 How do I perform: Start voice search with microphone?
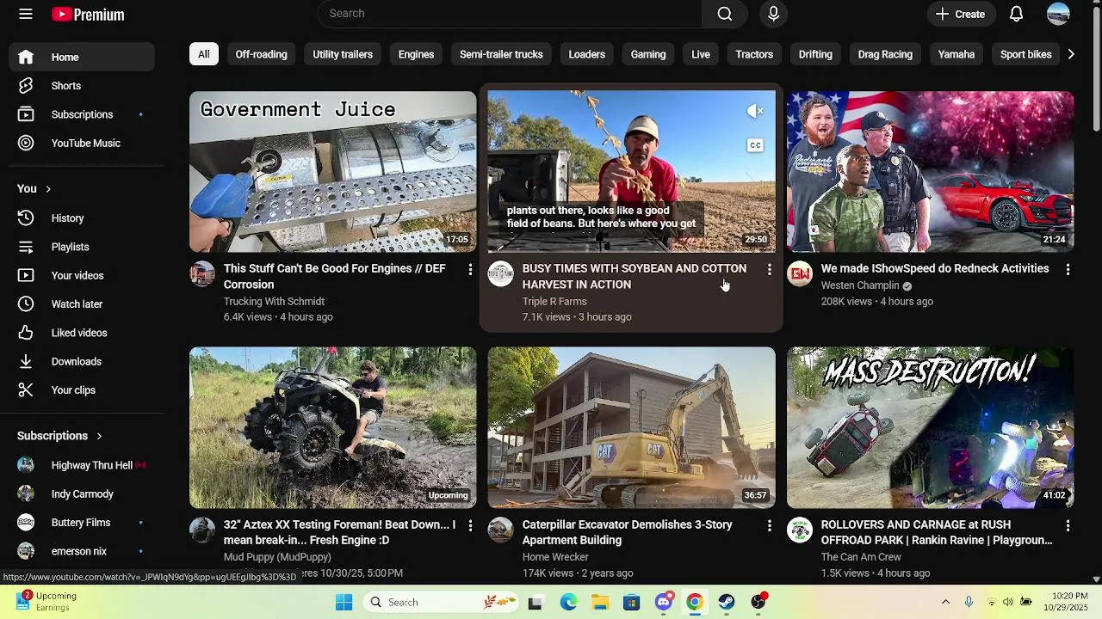click(773, 14)
